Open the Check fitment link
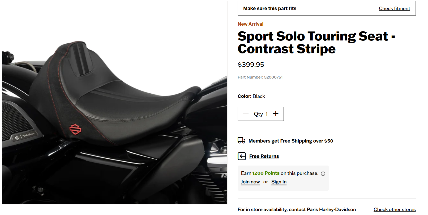 394,8
